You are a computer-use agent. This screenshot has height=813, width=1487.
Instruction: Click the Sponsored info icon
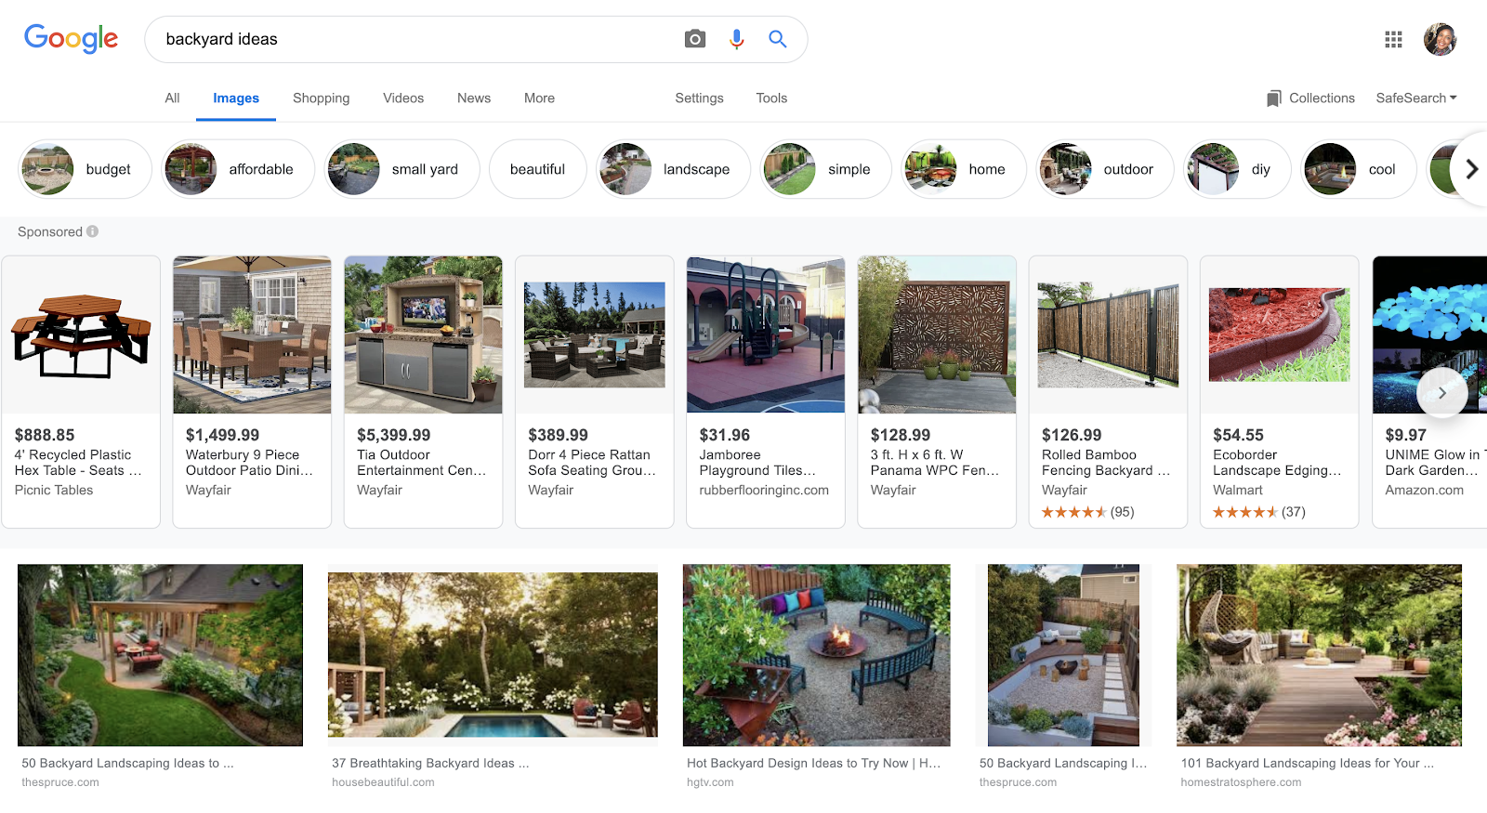click(93, 231)
